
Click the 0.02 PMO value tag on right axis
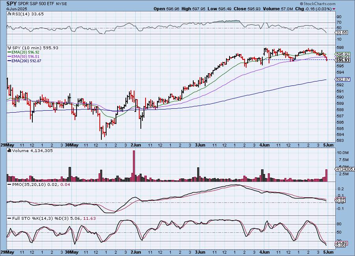click(x=340, y=200)
